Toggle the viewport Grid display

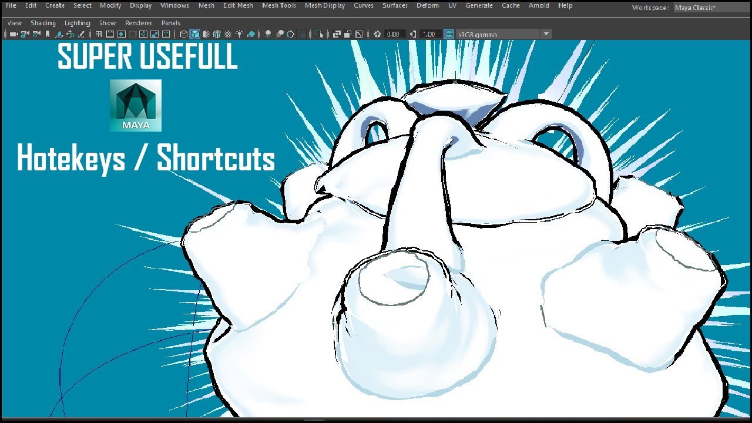point(98,34)
